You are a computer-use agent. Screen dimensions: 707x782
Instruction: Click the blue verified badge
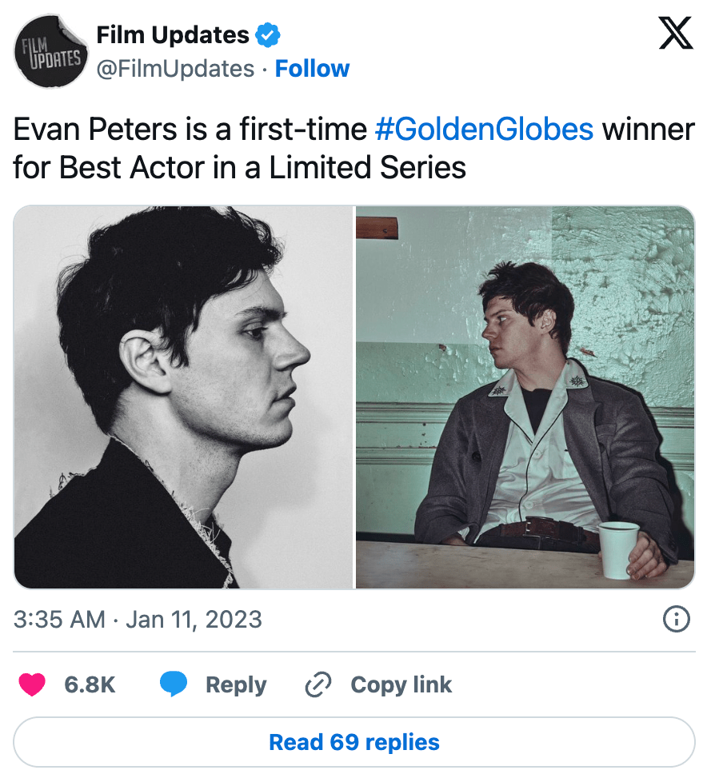(x=268, y=35)
